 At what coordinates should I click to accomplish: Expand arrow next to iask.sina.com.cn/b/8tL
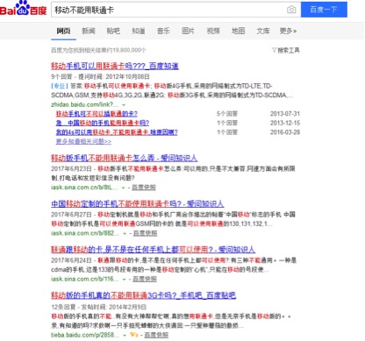click(124, 188)
